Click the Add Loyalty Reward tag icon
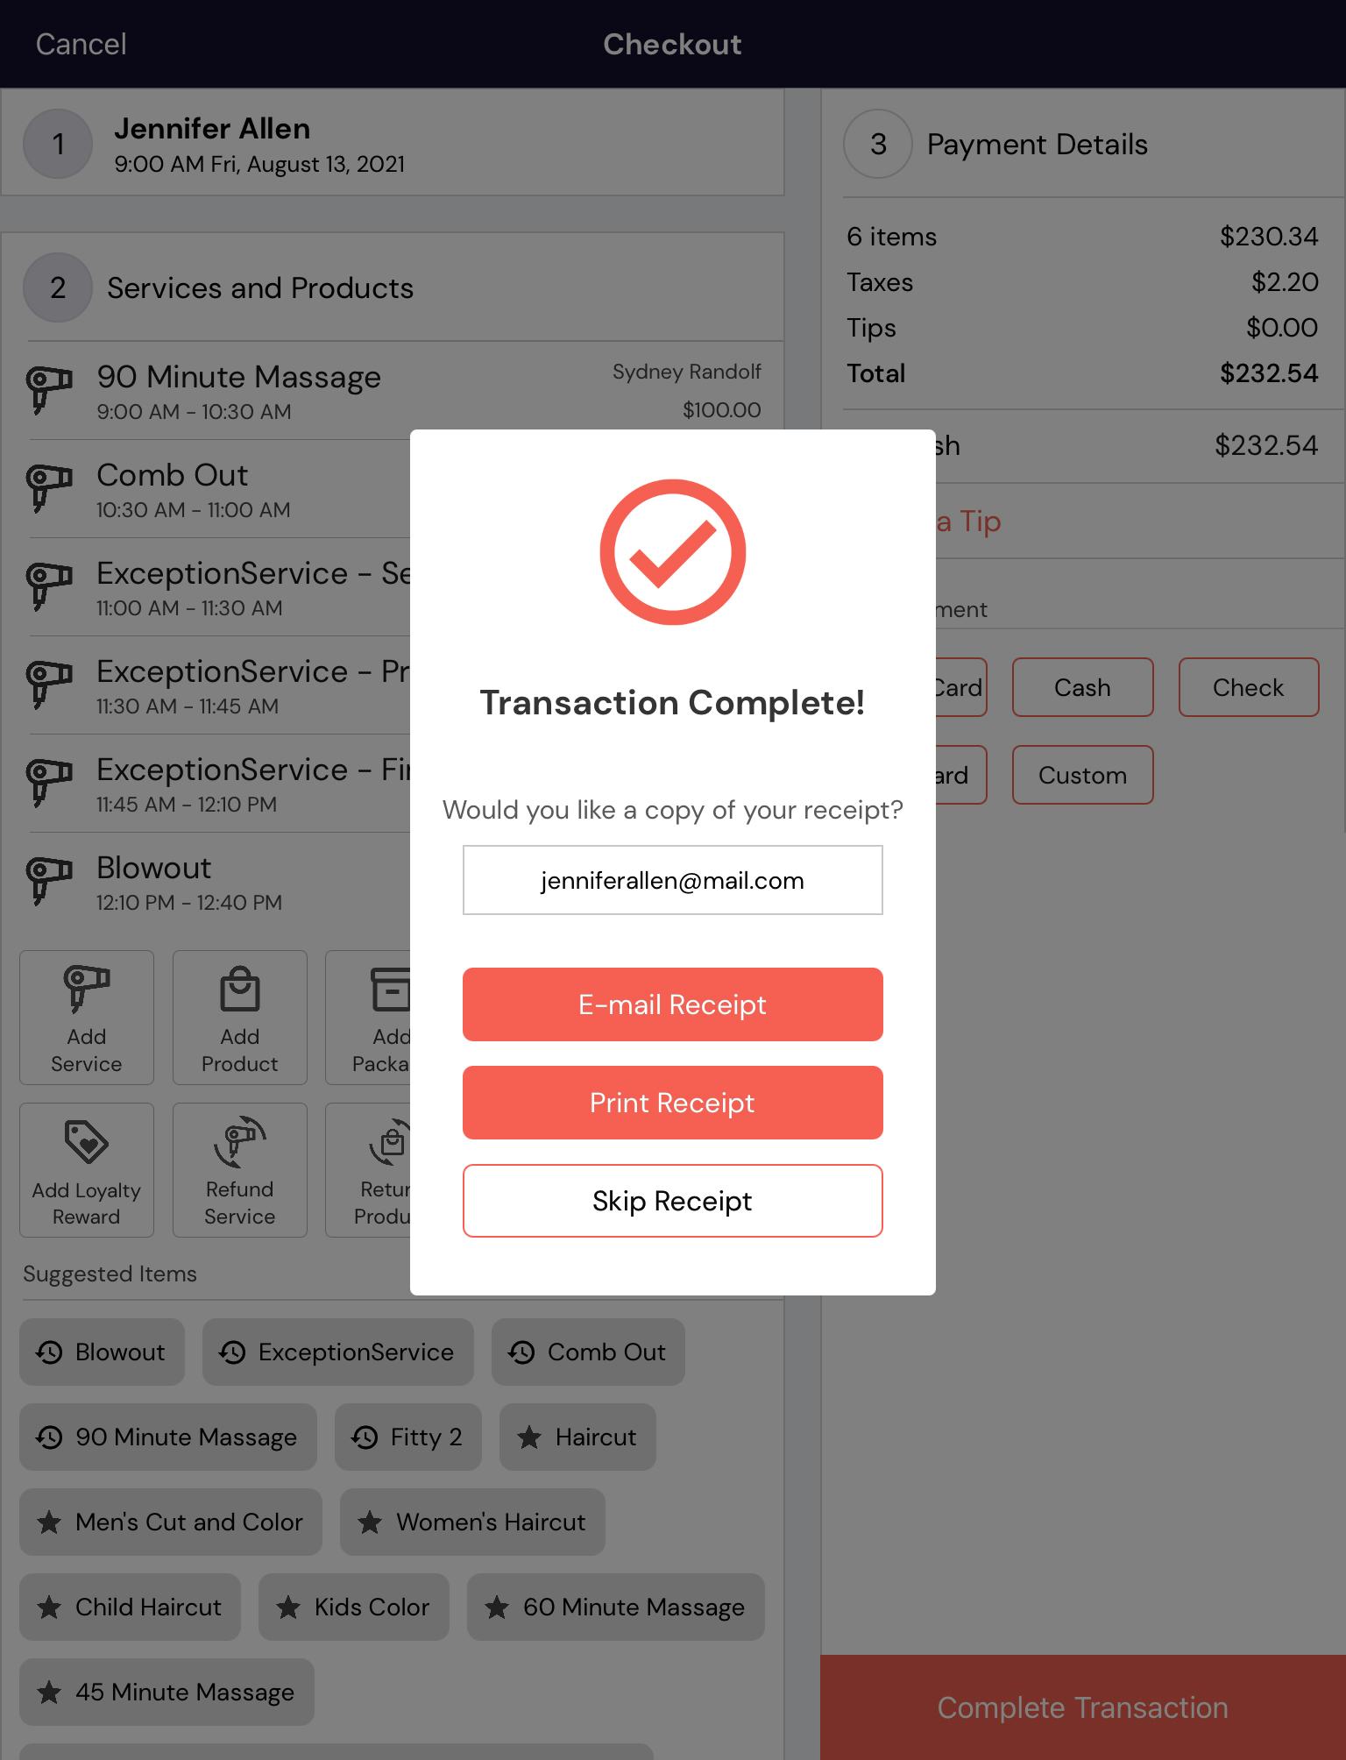 tap(86, 1142)
